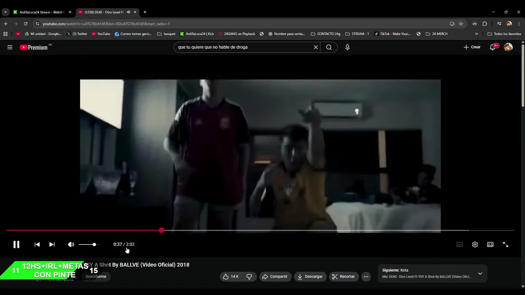Expand the Siguiente: Keta mix panel

[x=480, y=274]
